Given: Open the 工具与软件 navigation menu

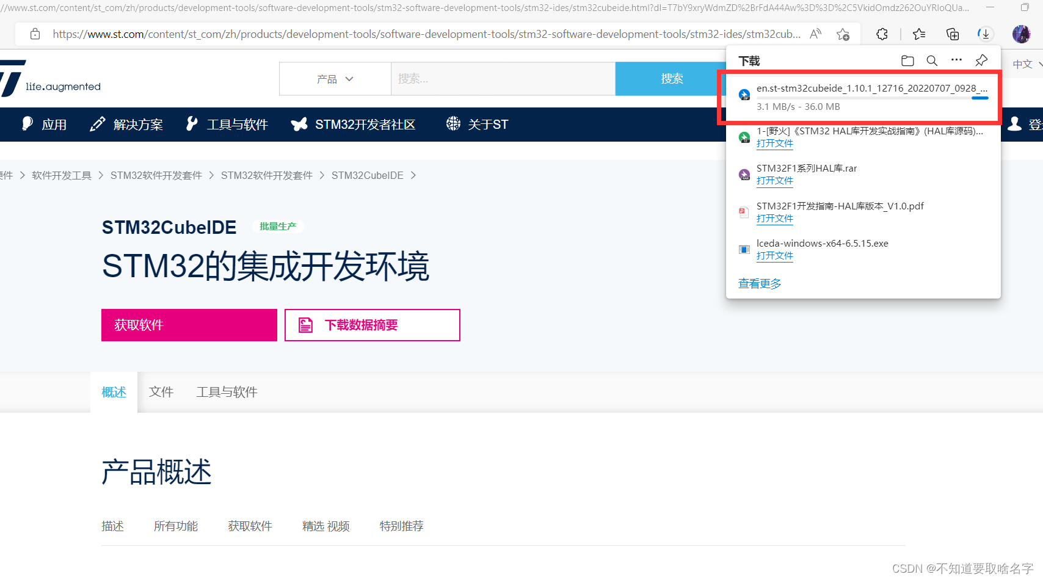Looking at the screenshot, I should click(227, 125).
